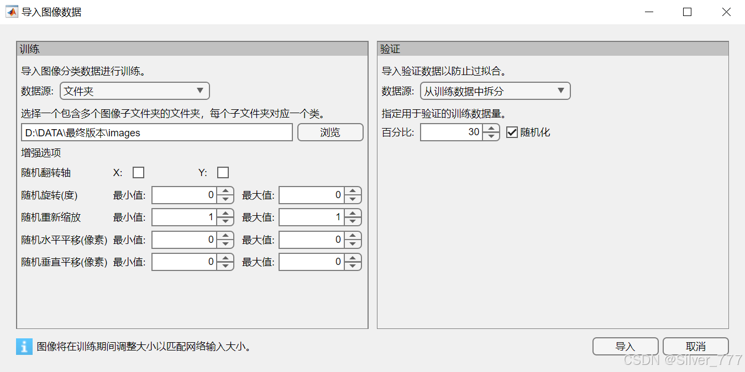
Task: Decrease the 百分比 value with down arrow
Action: coord(491,136)
